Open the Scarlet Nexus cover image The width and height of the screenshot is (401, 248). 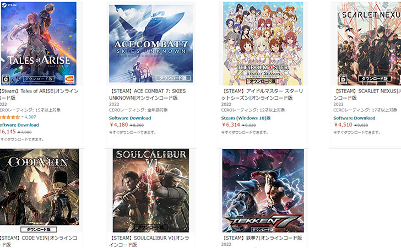coord(369,44)
